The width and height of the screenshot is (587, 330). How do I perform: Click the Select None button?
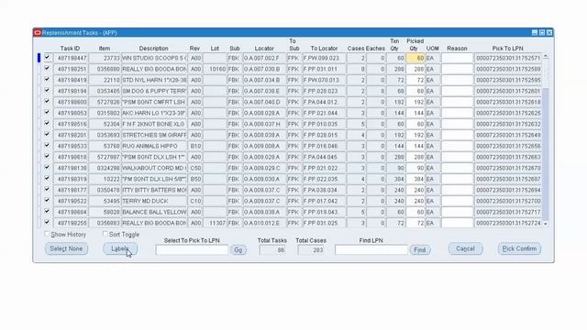pos(66,248)
